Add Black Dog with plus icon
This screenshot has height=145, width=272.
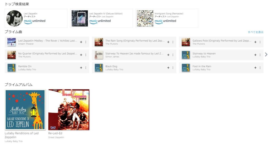coord(168,68)
